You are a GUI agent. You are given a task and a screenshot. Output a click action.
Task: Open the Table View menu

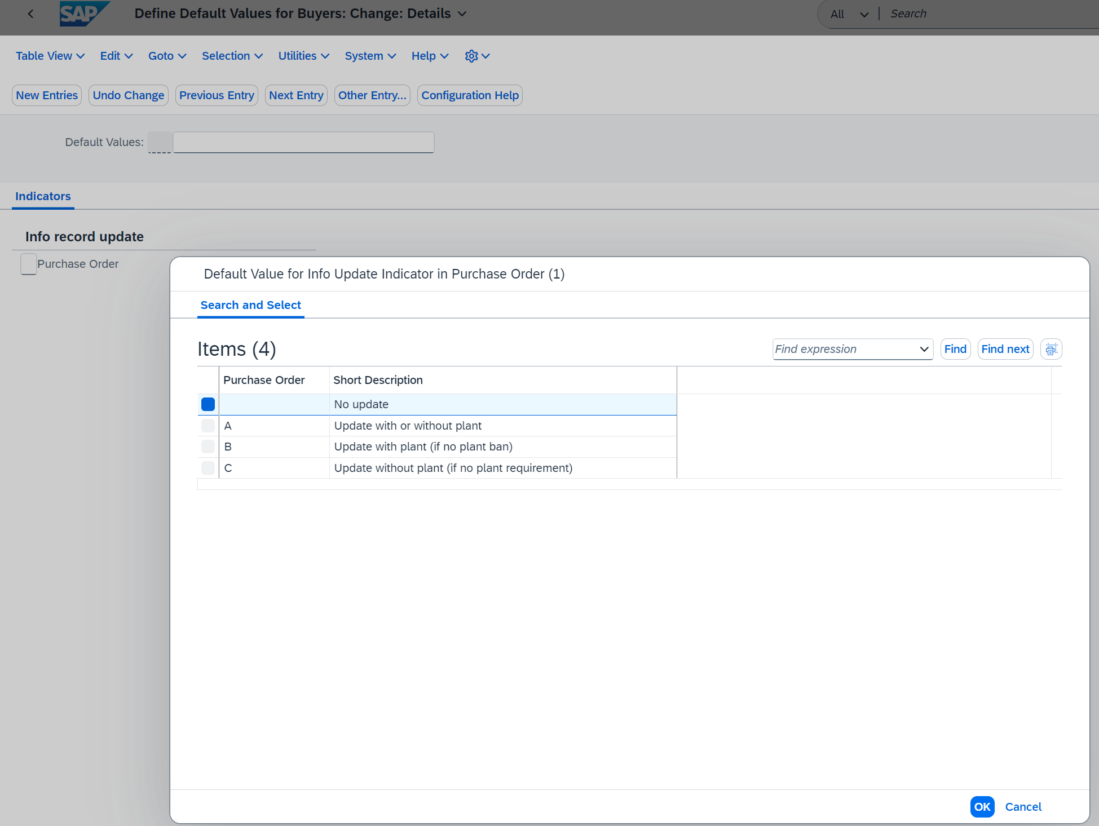point(50,56)
